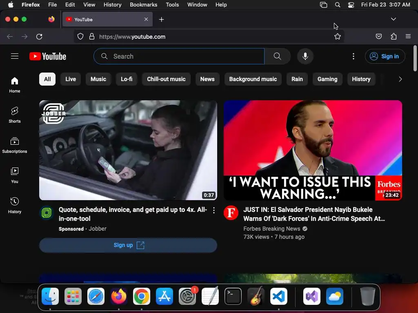This screenshot has width=418, height=313.
Task: Click the YouTube logo
Action: 48,56
